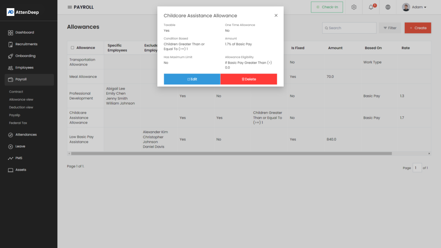Select the Allowance view submenu item
441x248 pixels.
[21, 99]
